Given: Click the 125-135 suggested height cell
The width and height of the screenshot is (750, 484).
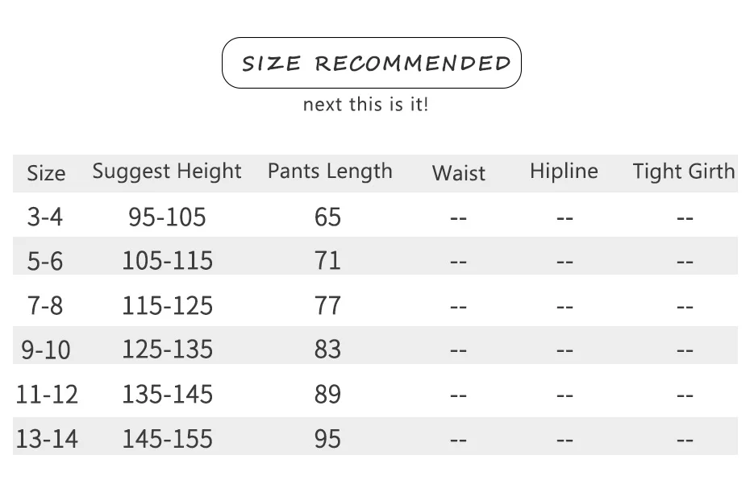Looking at the screenshot, I should 168,350.
